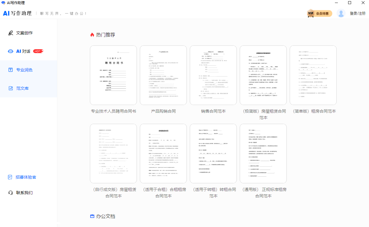369x227 pixels.
Task: Click the 范文库 document icon
Action: tap(11, 88)
